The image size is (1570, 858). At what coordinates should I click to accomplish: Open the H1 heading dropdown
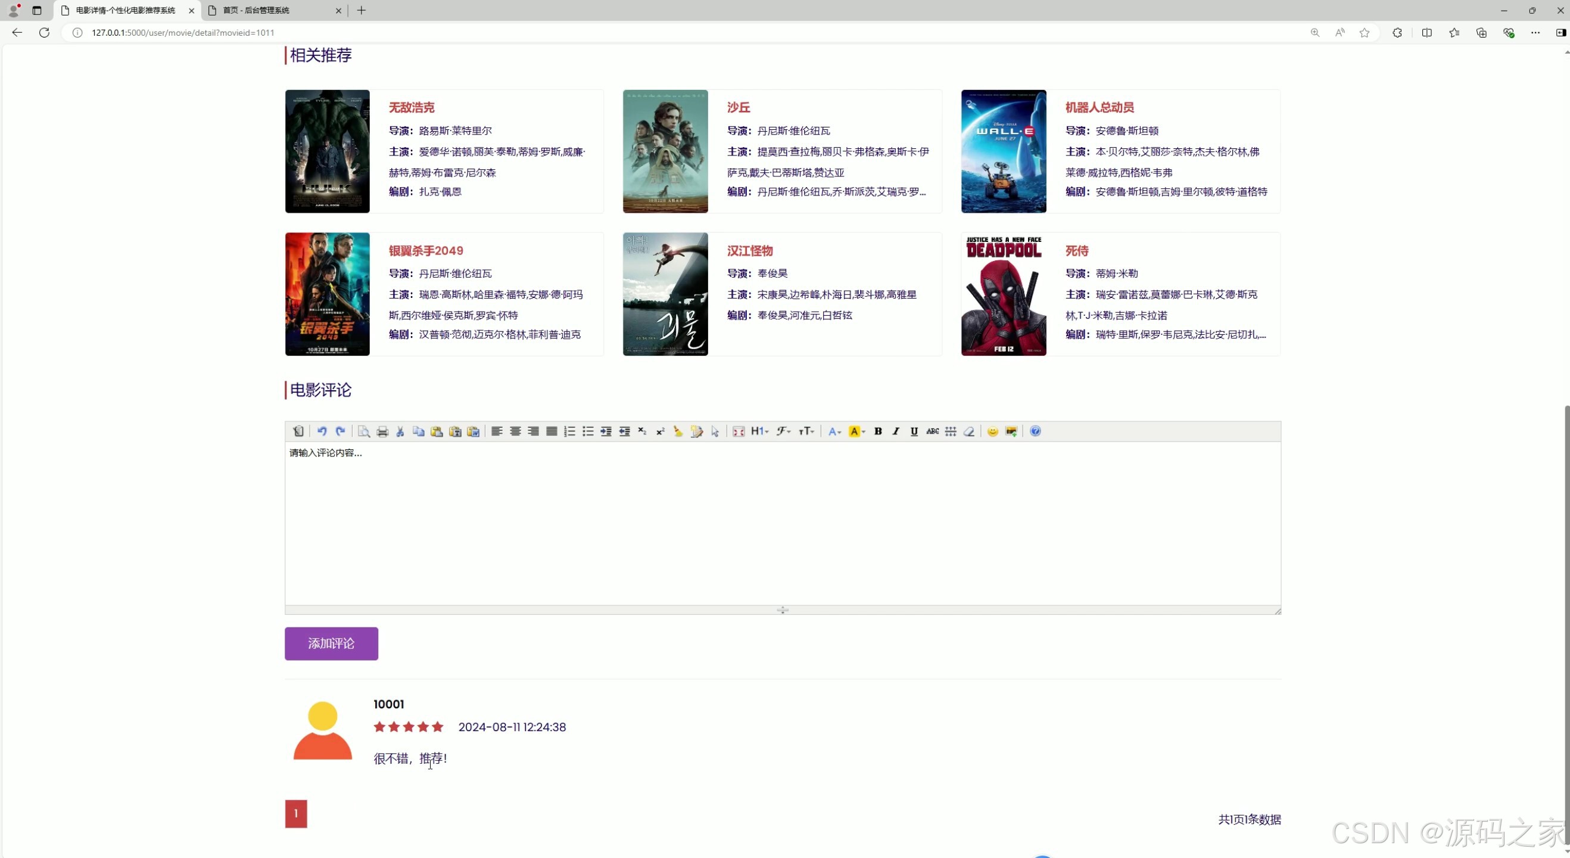(x=759, y=432)
